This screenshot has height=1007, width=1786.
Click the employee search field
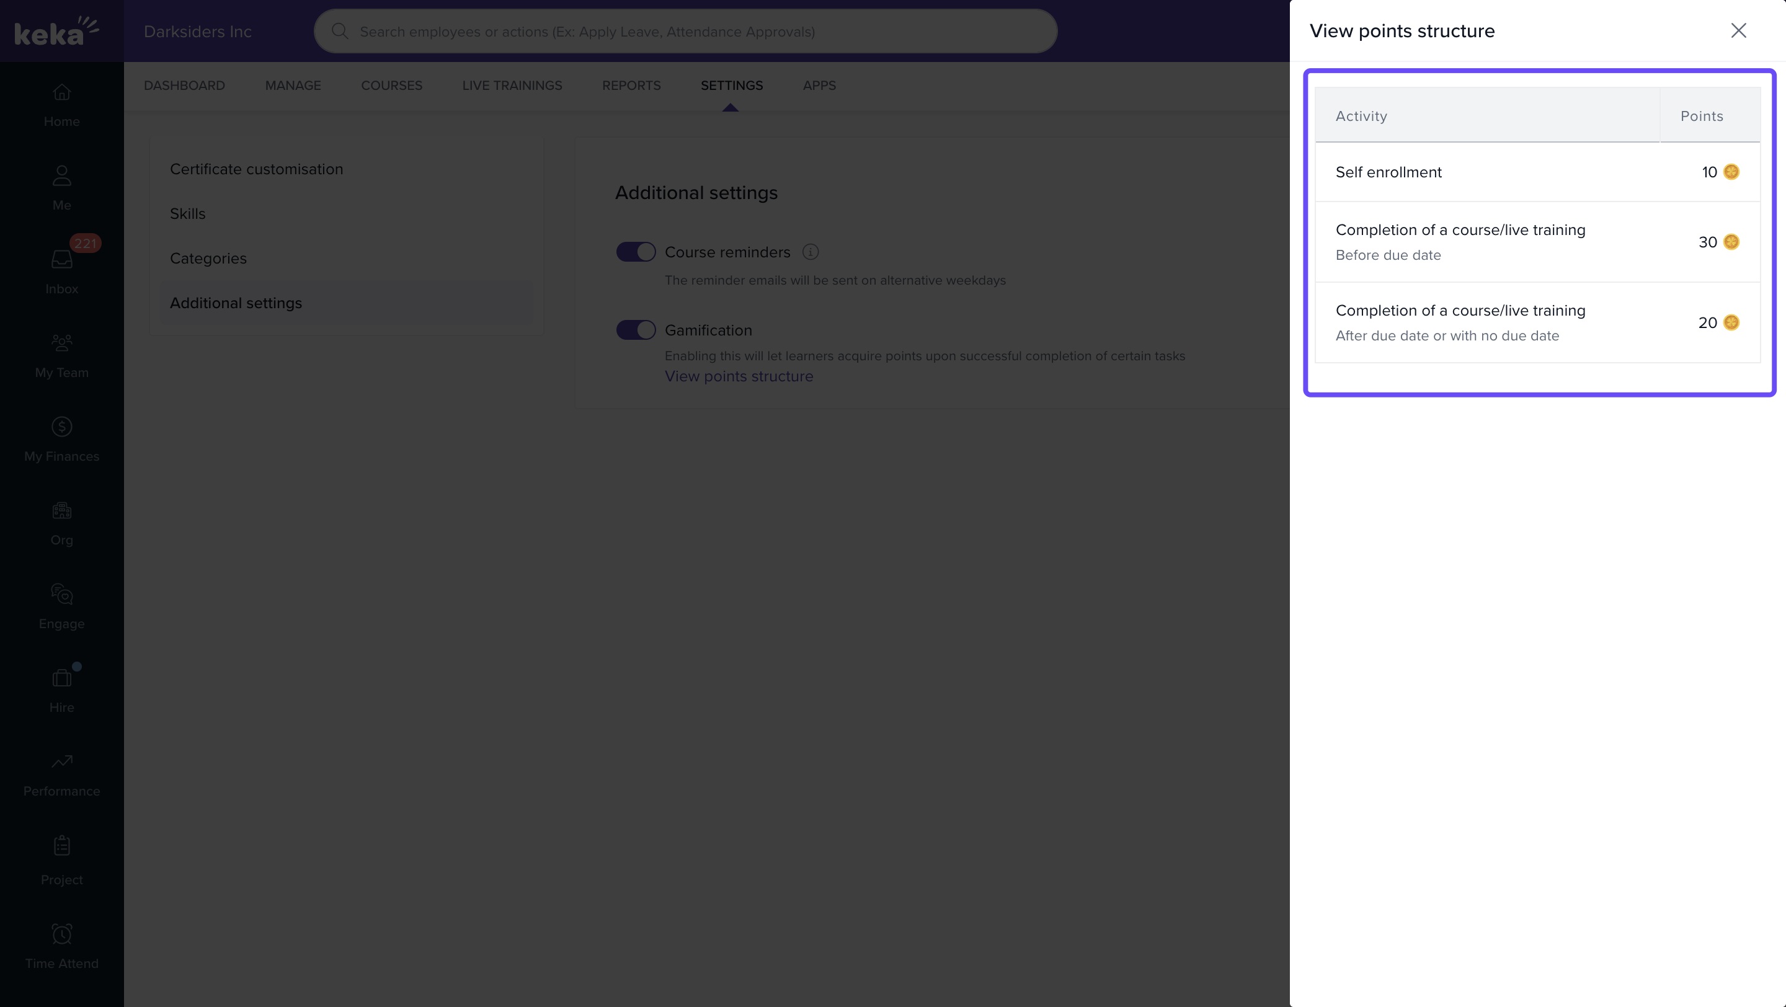(x=685, y=31)
